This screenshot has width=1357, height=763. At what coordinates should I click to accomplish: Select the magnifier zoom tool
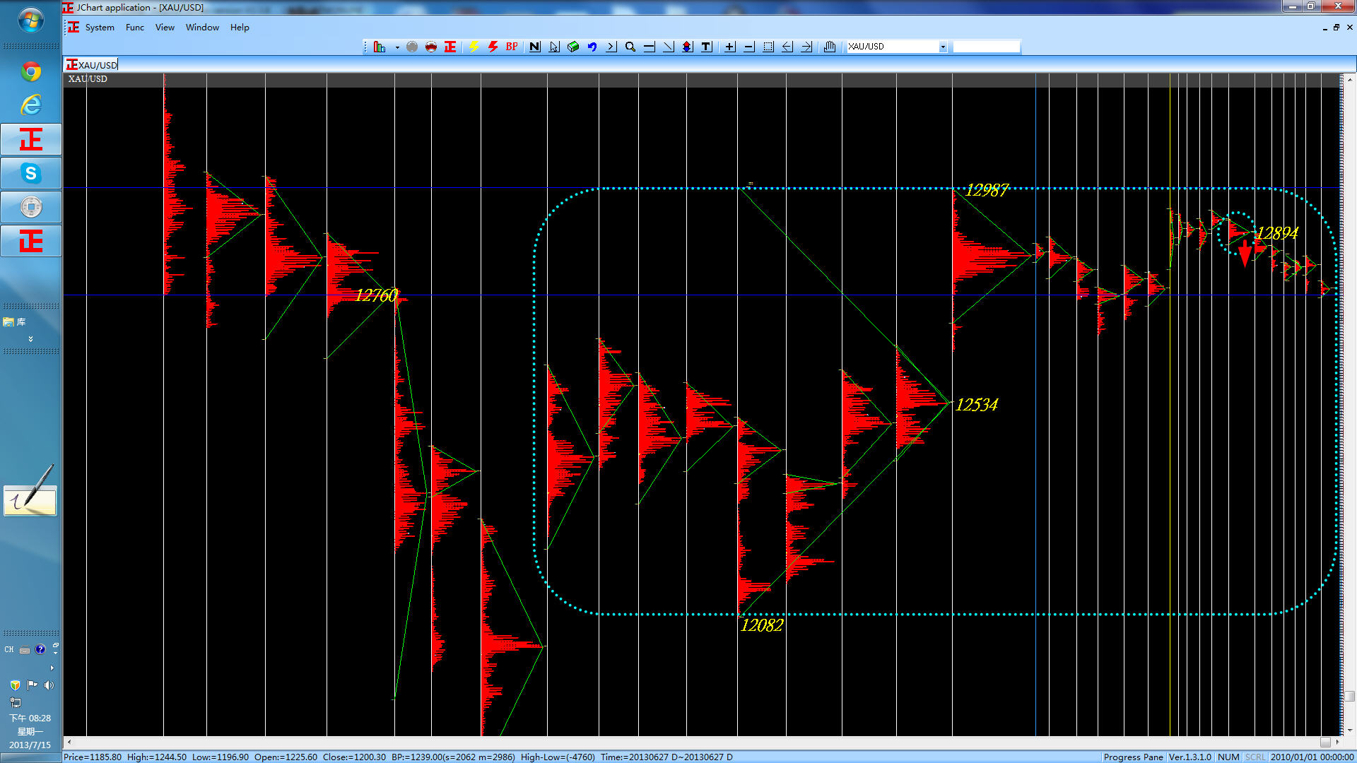click(x=630, y=47)
